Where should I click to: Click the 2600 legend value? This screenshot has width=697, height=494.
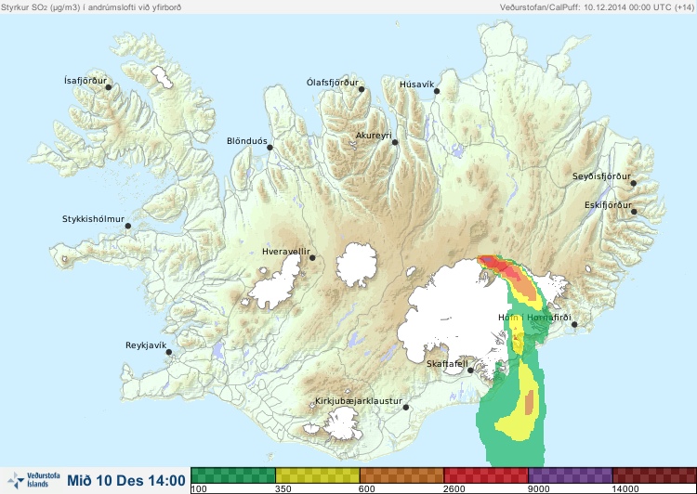pyautogui.click(x=454, y=489)
